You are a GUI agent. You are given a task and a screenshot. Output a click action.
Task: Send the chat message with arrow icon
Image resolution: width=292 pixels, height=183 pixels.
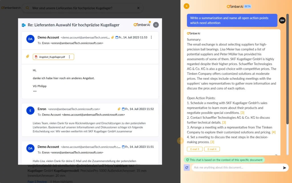click(x=284, y=168)
